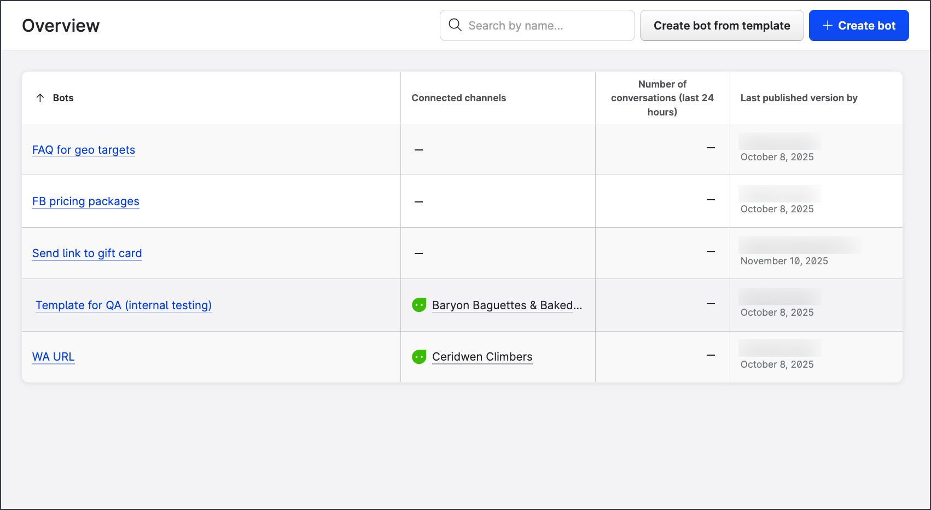This screenshot has height=510, width=931.
Task: Click the November 10, 2025 publish date
Action: click(x=784, y=261)
